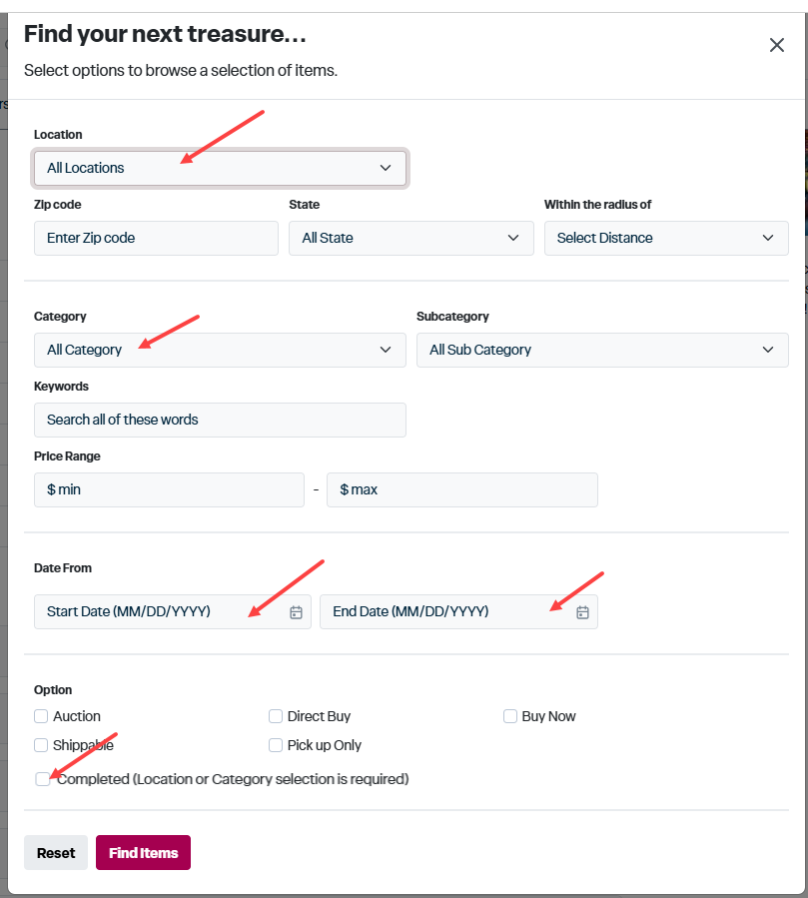Screen dimensions: 808x898
Task: Click the Find Items button
Action: (143, 852)
